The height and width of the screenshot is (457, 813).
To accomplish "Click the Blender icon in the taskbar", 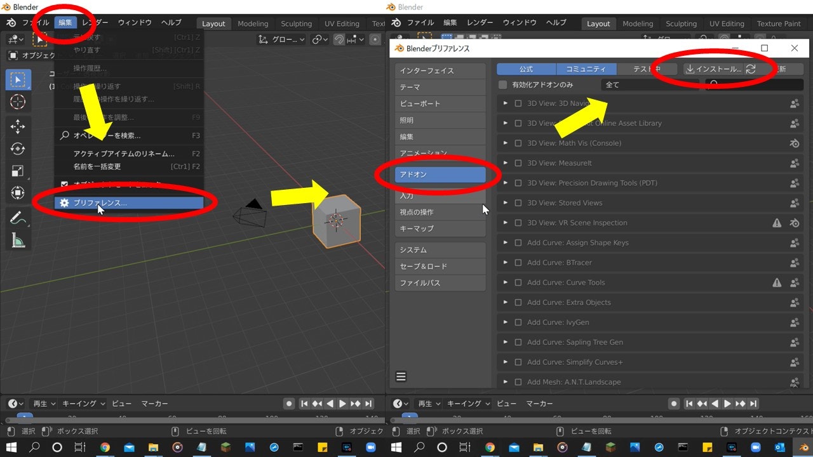I will tap(802, 447).
